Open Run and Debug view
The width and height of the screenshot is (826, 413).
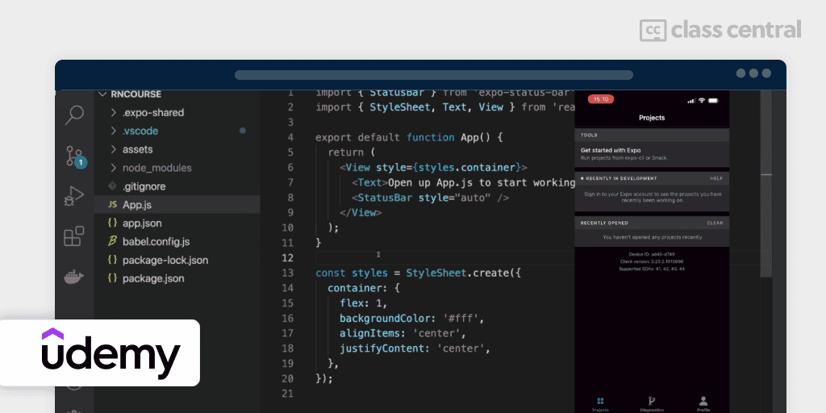[x=74, y=197]
